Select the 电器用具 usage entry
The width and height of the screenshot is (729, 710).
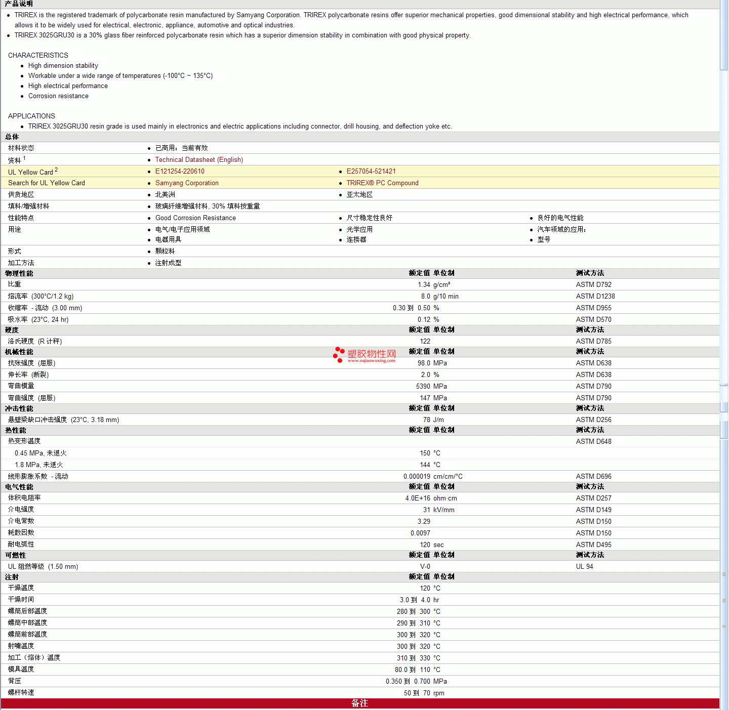169,240
